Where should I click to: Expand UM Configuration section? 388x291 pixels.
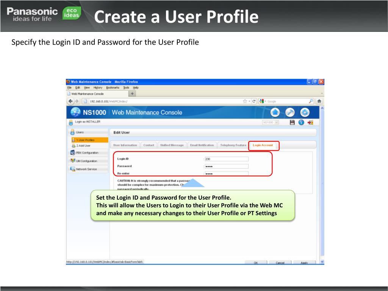[x=88, y=161]
